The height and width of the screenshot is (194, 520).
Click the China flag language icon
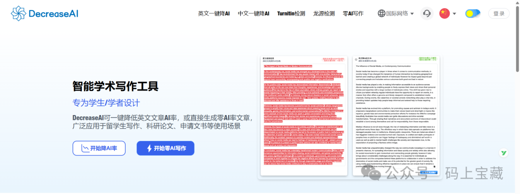coord(444,13)
